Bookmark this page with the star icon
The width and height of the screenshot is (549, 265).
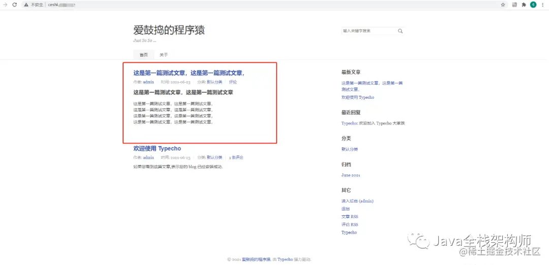(x=503, y=5)
